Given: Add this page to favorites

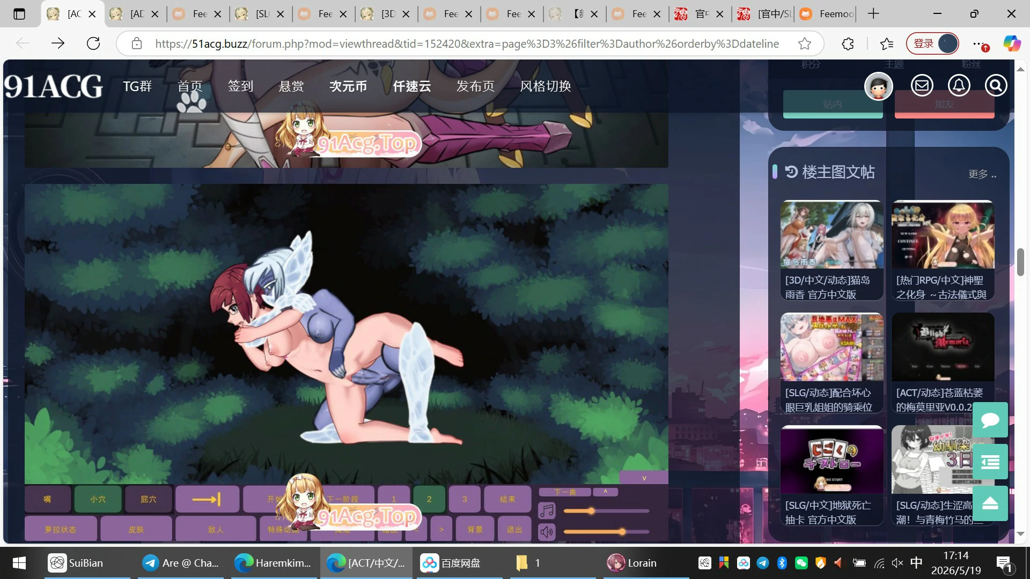Looking at the screenshot, I should pyautogui.click(x=805, y=43).
